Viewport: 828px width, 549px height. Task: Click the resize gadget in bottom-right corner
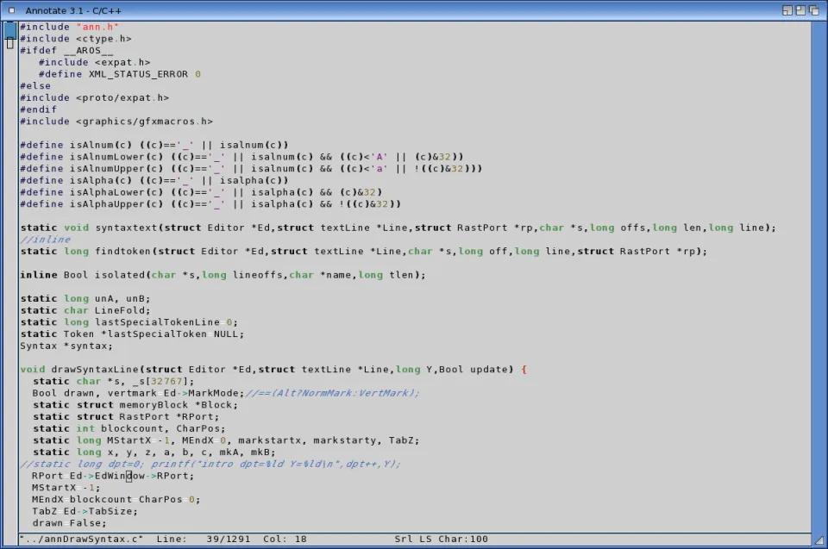coord(819,540)
